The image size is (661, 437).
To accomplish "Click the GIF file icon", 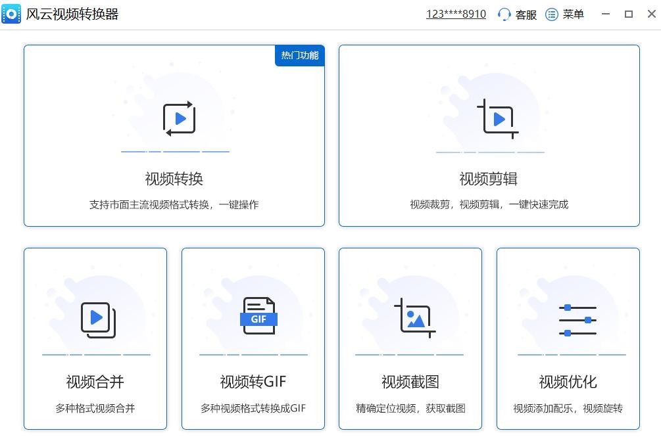I will coord(258,316).
